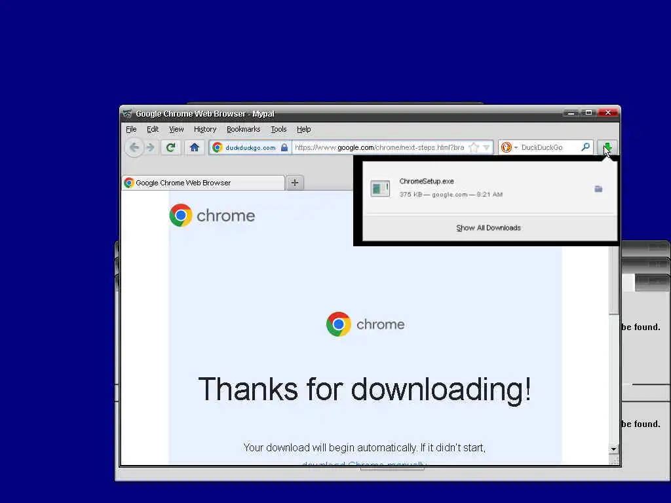Open the Home page icon
The image size is (671, 503).
[194, 147]
